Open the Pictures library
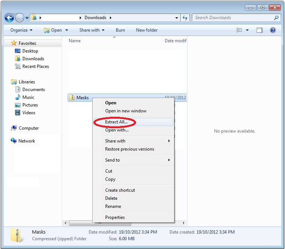Viewport: 285px width, 249px height. tap(30, 105)
